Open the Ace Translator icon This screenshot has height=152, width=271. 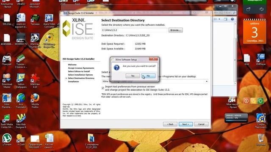click(21, 101)
